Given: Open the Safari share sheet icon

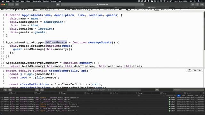Looking at the screenshot, I should coord(197,4).
